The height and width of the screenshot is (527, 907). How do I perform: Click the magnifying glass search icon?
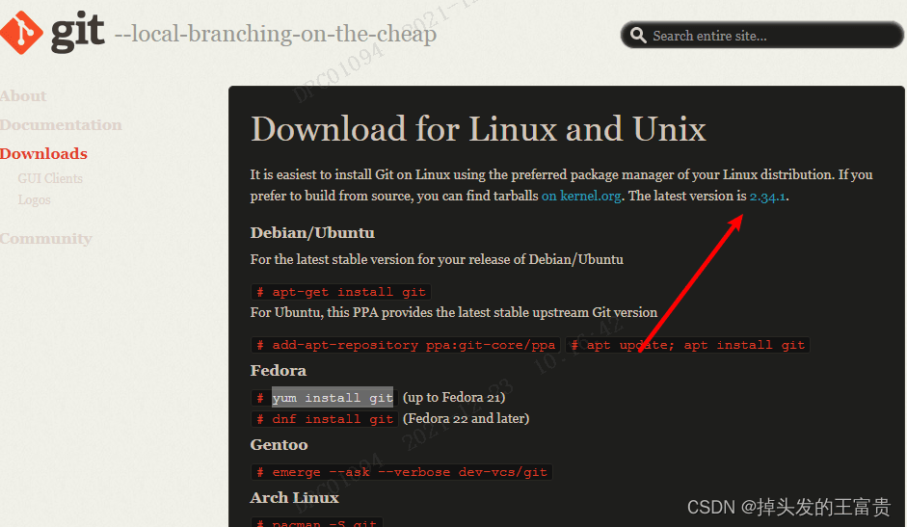(638, 36)
